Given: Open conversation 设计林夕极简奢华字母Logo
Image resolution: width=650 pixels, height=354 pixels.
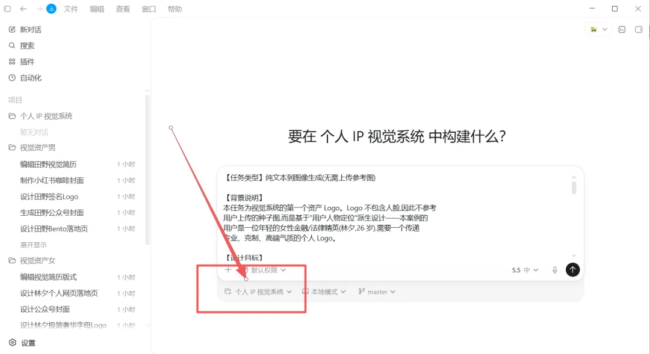Looking at the screenshot, I should tap(63, 325).
